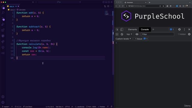Toggle the device toolbar in DevTools
Image resolution: width=192 pixels, height=108 pixels.
tap(121, 29)
